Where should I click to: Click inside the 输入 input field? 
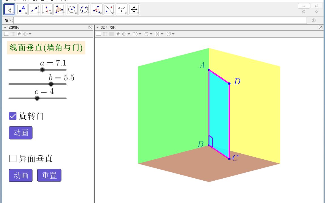pyautogui.click(x=160, y=20)
